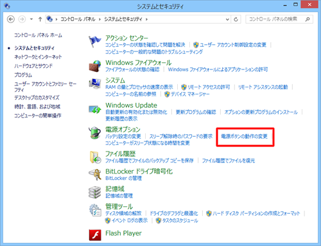The height and width of the screenshot is (246, 321).
Task: Click ファイル履歴でファイルを復元 link
Action: [229, 161]
